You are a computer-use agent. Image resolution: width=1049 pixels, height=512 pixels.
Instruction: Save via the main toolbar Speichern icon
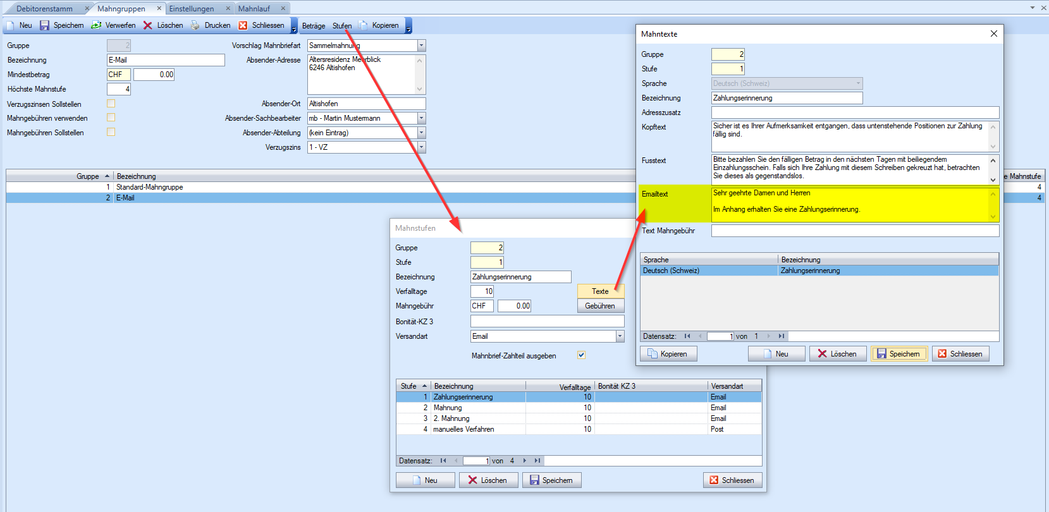click(x=44, y=25)
